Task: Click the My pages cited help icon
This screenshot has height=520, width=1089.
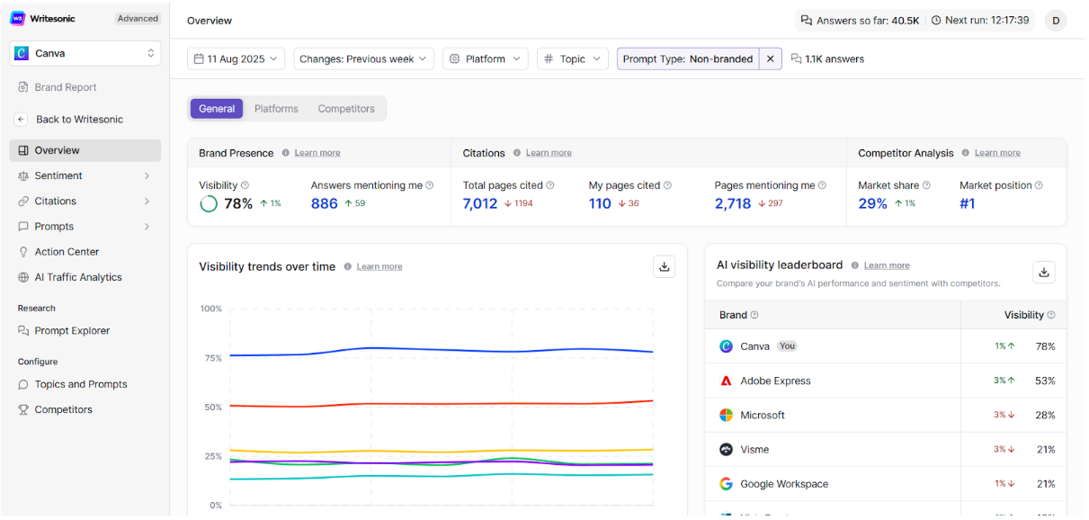Action: point(666,185)
